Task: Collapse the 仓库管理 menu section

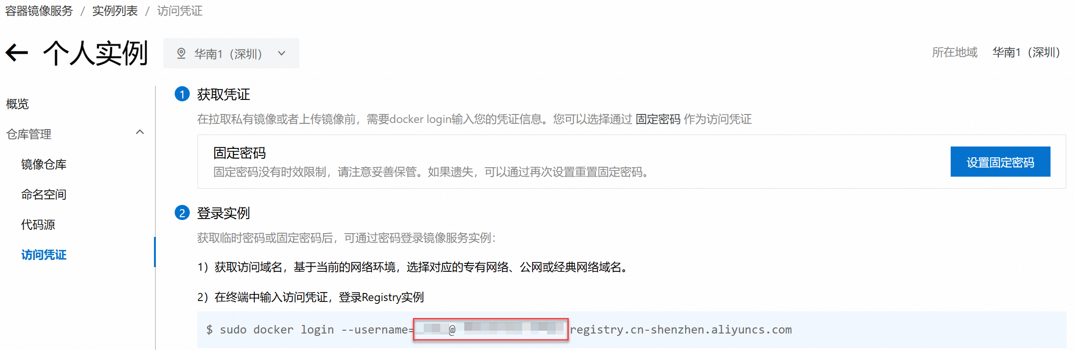Action: point(140,132)
